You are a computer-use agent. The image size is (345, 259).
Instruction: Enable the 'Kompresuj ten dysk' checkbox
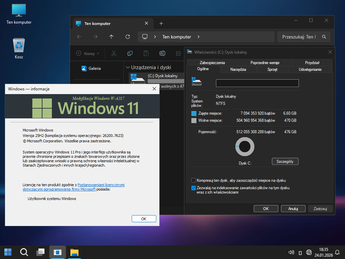tap(193, 180)
